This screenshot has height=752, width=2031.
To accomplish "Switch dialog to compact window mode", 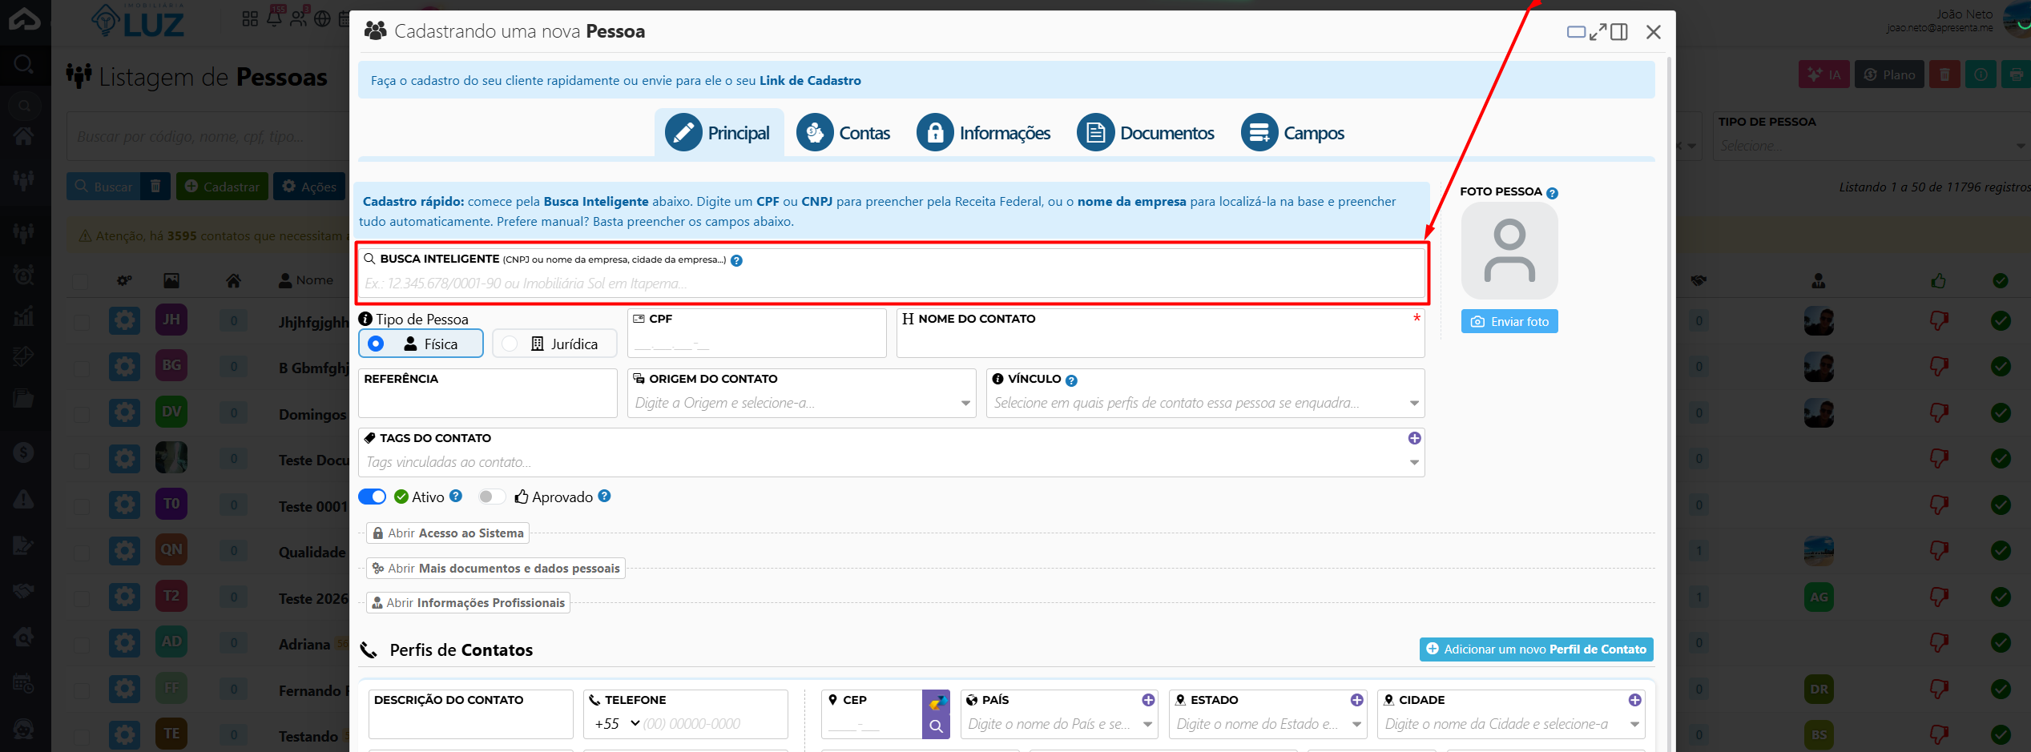I will tap(1576, 32).
